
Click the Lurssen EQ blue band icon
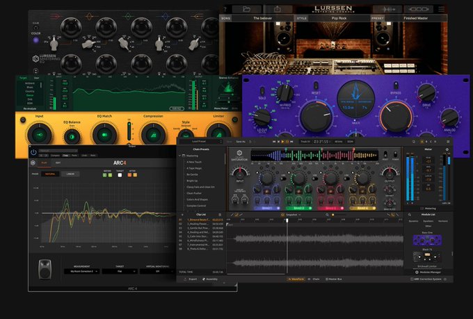pos(166,16)
